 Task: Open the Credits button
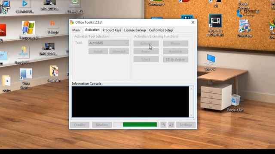coord(79,125)
